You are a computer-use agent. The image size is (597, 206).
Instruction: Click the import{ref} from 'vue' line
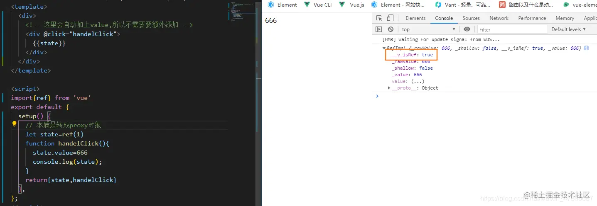coord(51,98)
